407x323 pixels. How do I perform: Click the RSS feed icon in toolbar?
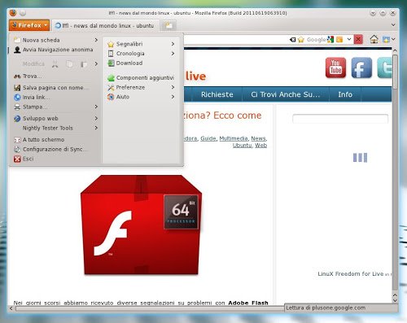tap(339, 40)
